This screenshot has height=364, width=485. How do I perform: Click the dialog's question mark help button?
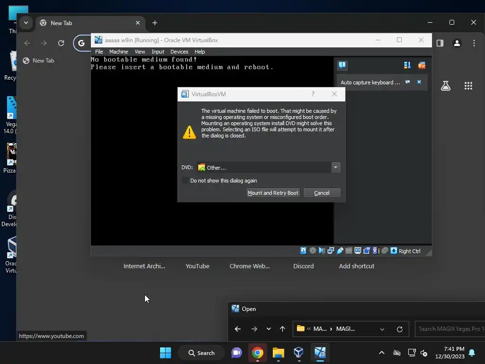pos(313,94)
